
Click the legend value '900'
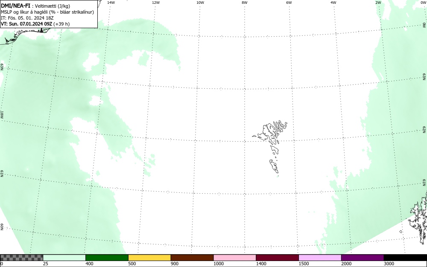tap(175, 264)
